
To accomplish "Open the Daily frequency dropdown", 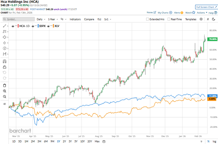I will tap(41, 19).
